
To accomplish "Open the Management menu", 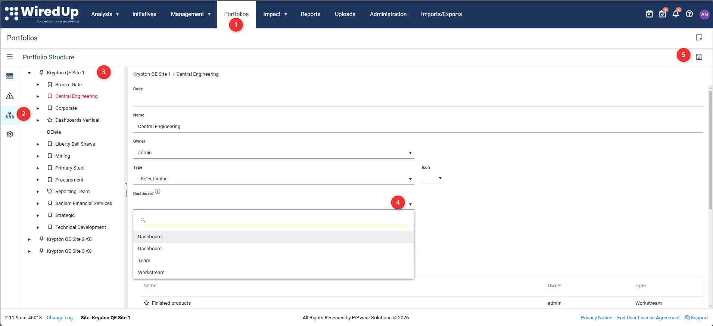I will pos(191,14).
